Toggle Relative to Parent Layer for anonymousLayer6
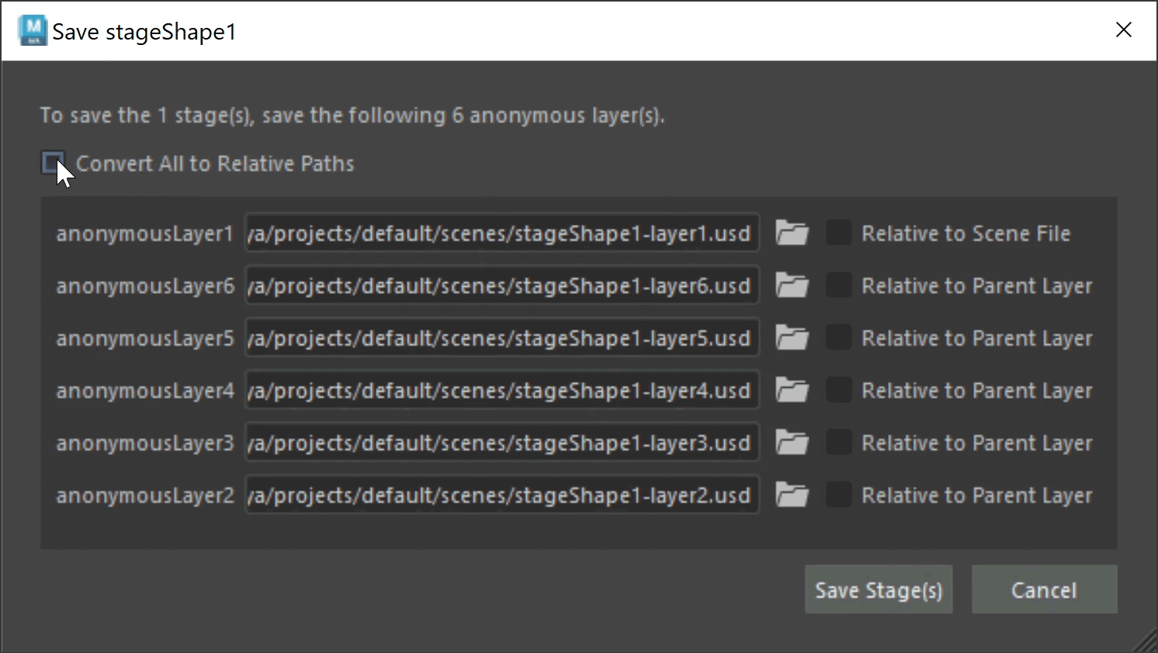The width and height of the screenshot is (1158, 653). click(838, 285)
